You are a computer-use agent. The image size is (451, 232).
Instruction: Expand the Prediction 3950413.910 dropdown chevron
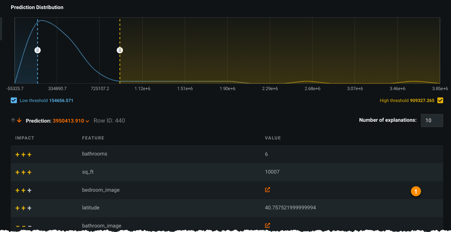(x=87, y=121)
